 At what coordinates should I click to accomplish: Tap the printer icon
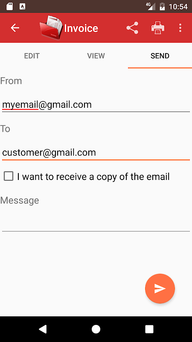(x=158, y=28)
